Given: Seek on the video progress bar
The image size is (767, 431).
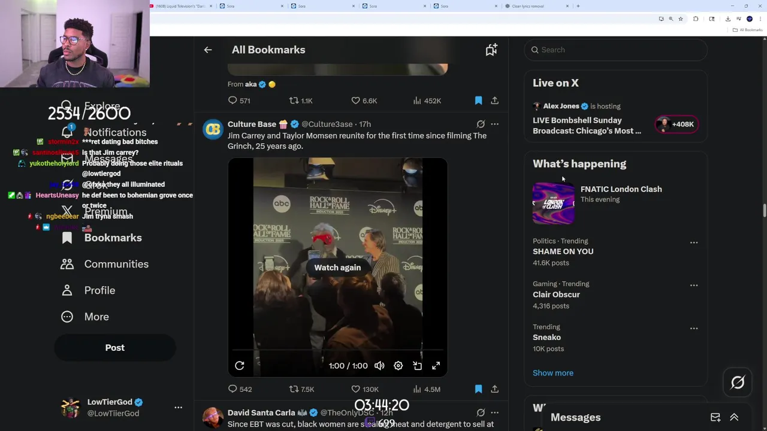Looking at the screenshot, I should tap(337, 350).
